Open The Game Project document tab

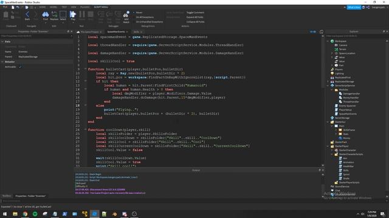[x=89, y=32]
